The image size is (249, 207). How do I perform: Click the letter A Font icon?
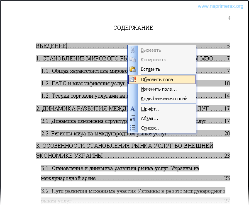(133, 109)
